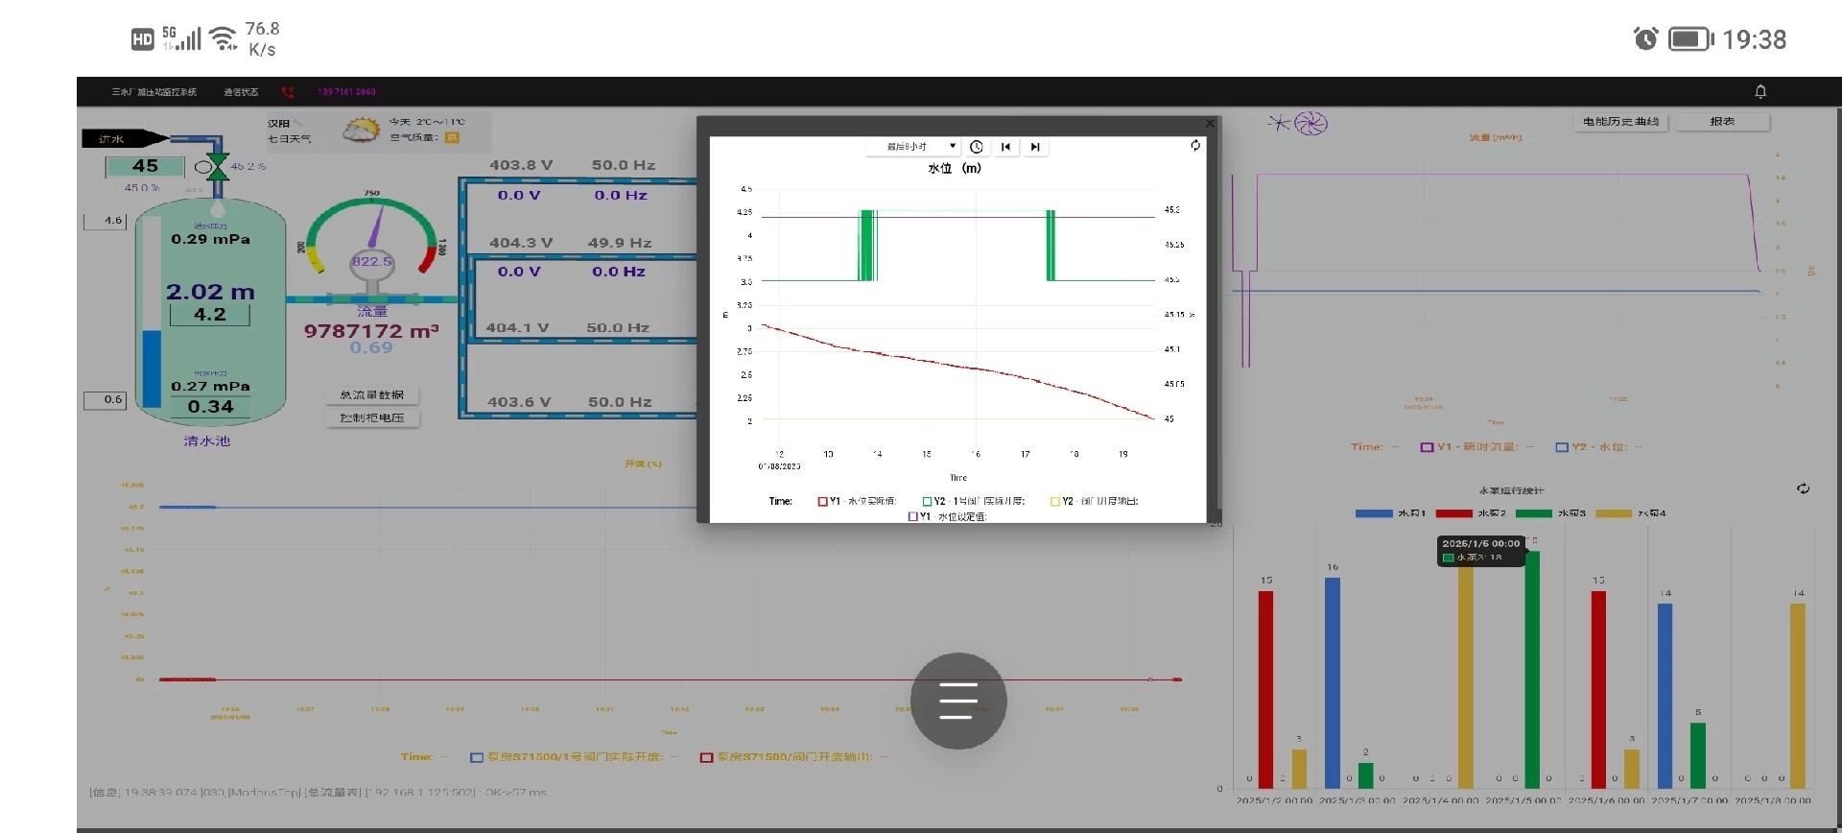Open 通信状态 in the top bar
This screenshot has height=833, width=1842.
[x=241, y=92]
